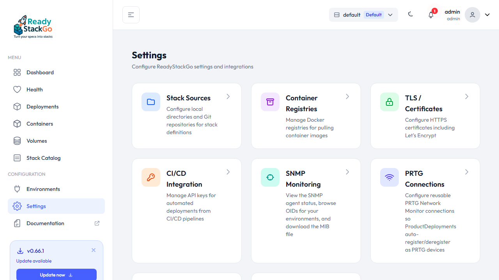Click the Stack Sources description text
499x280 pixels.
click(192, 121)
